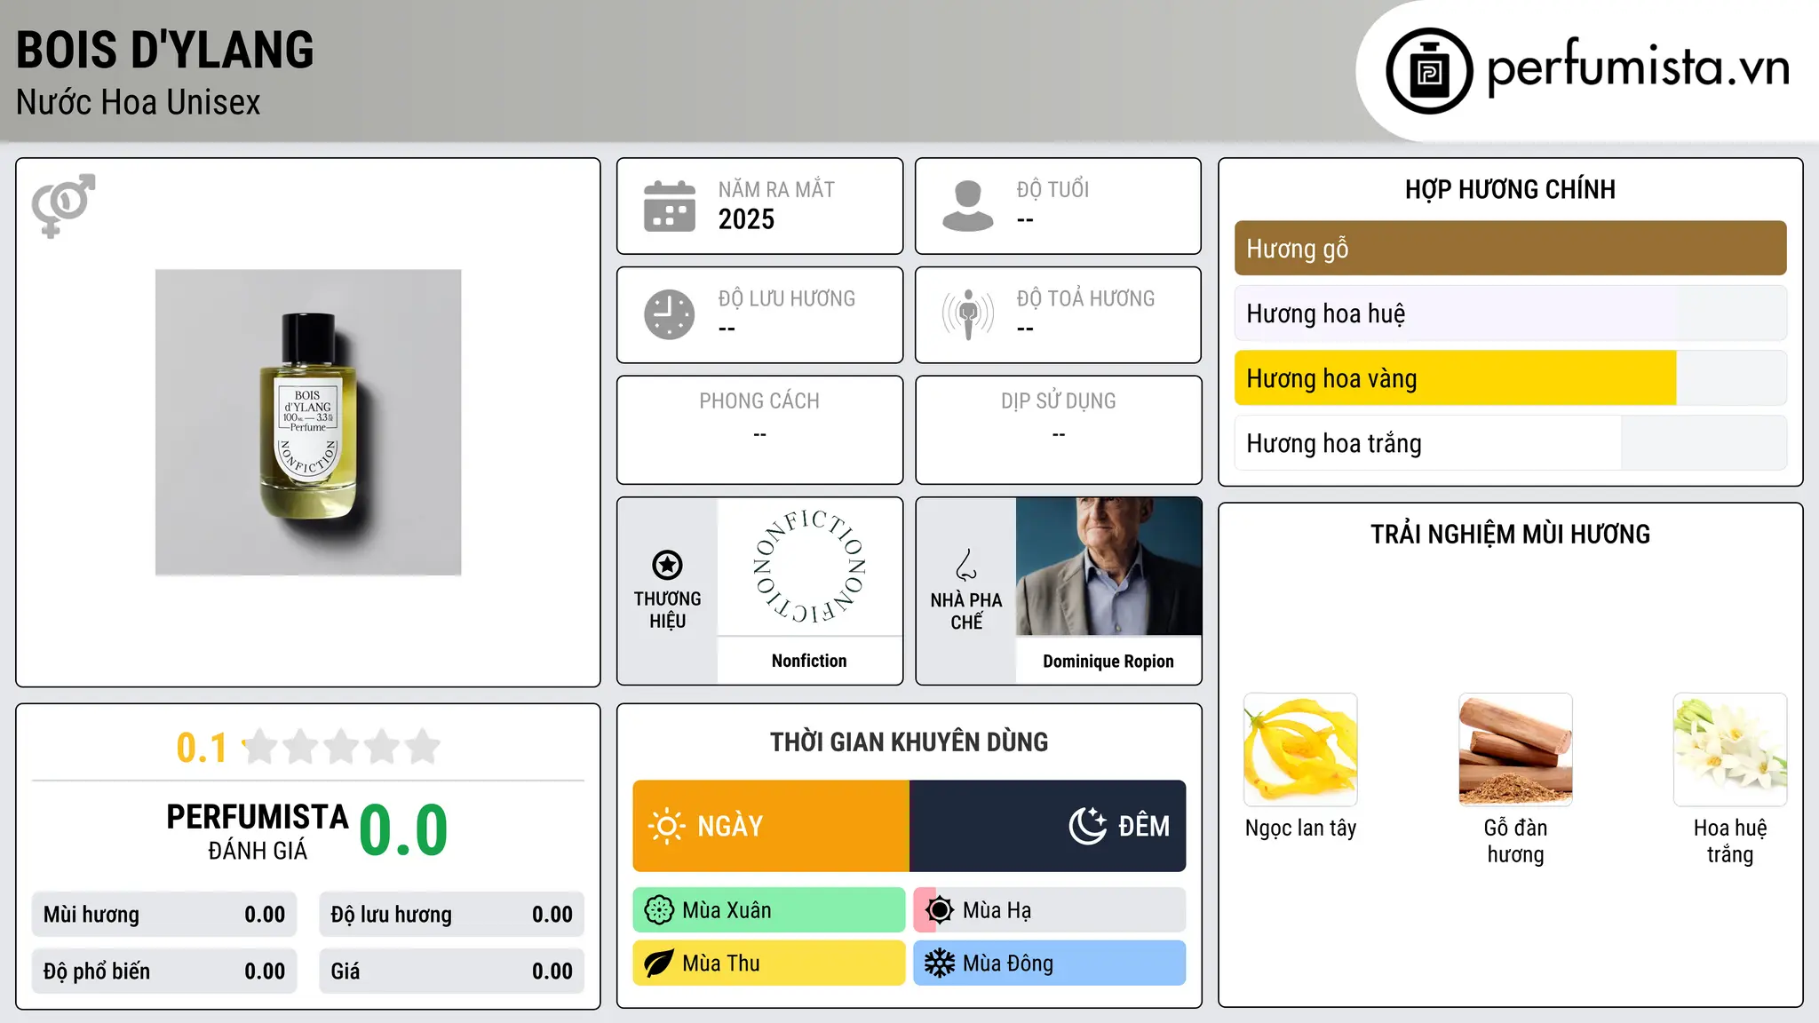Click the Hương hoa huệ accord bar
The image size is (1819, 1023).
point(1510,313)
